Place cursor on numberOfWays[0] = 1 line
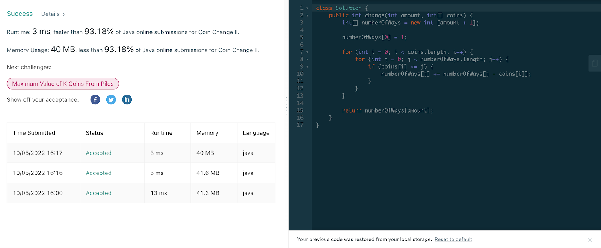 (x=374, y=38)
